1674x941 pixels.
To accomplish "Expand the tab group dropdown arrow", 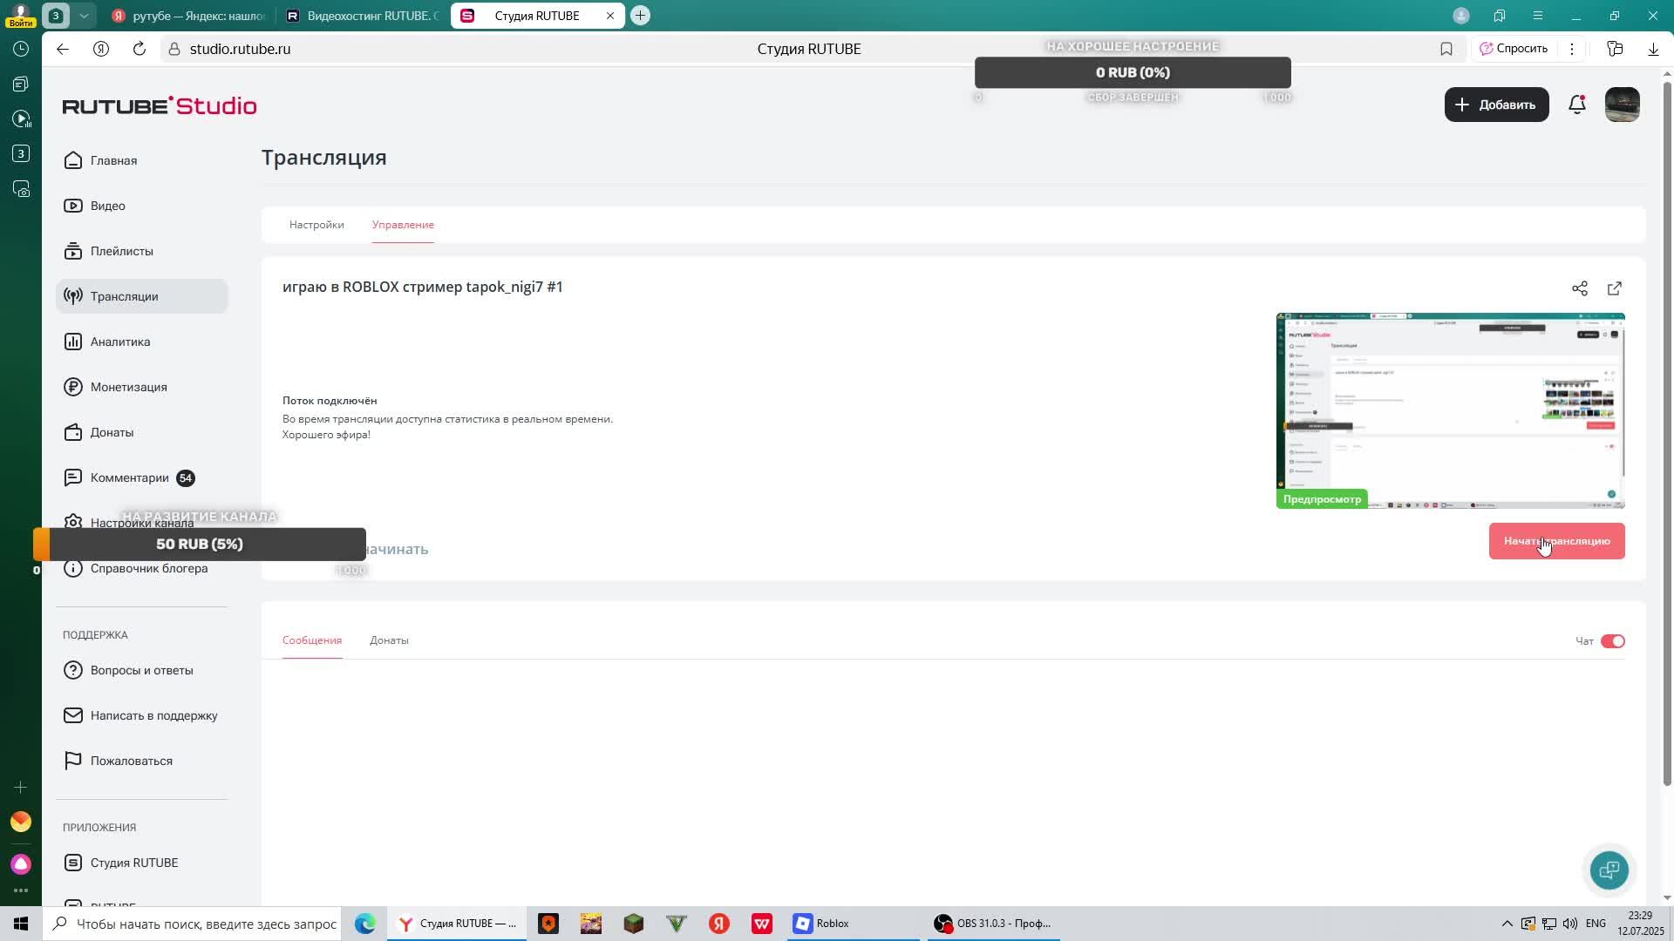I will pos(84,16).
